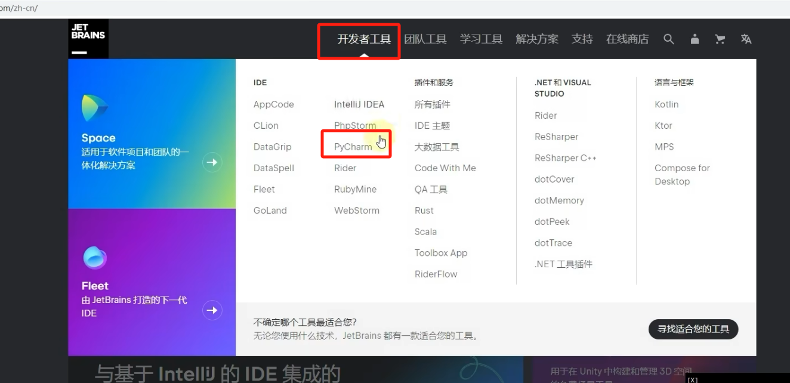
Task: Open the DataGrip link
Action: click(x=273, y=147)
